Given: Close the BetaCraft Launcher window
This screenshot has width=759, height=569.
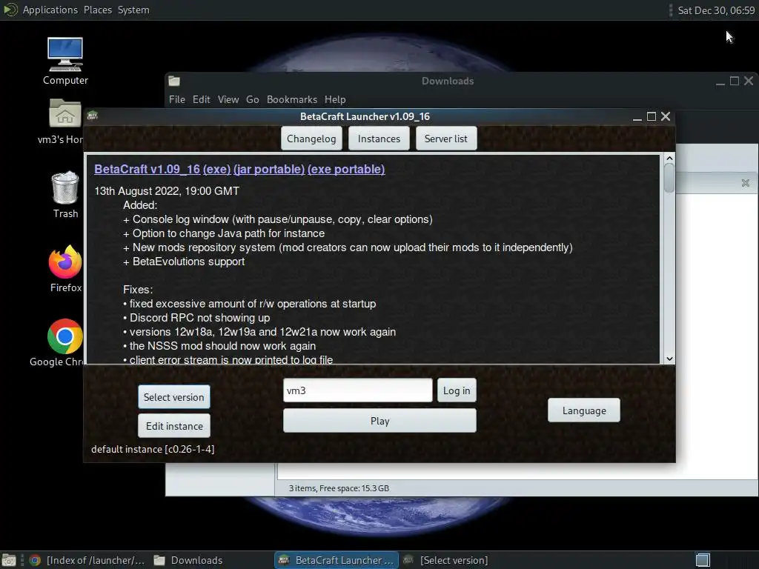Looking at the screenshot, I should pyautogui.click(x=666, y=116).
